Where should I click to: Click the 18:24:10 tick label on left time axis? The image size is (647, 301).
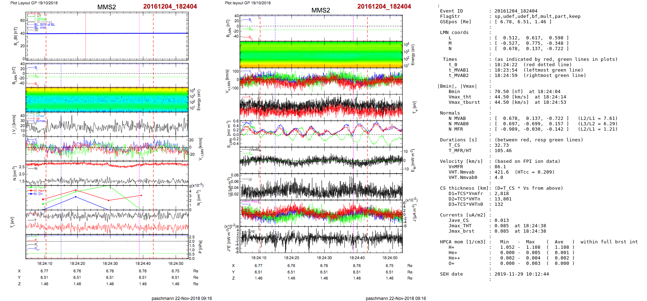click(x=44, y=263)
